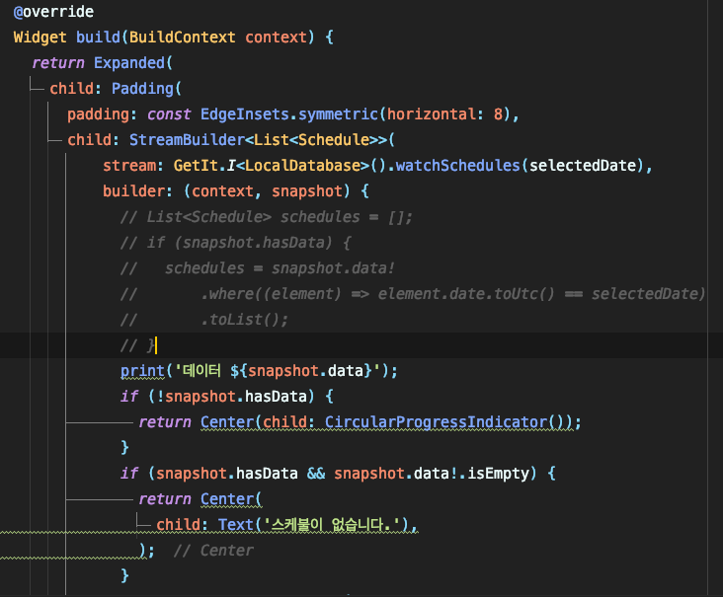Click the Text widget constructor
The width and height of the screenshot is (723, 597).
[236, 525]
